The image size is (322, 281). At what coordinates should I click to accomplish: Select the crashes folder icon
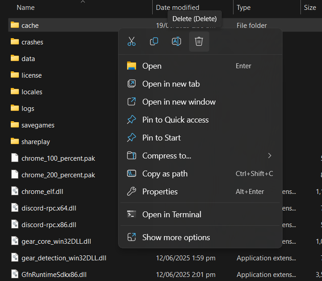click(x=15, y=42)
